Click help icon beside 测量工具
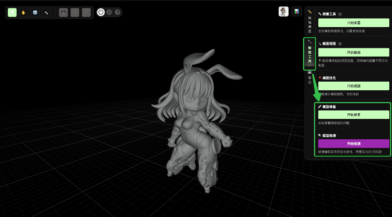The width and height of the screenshot is (392, 217). (340, 14)
